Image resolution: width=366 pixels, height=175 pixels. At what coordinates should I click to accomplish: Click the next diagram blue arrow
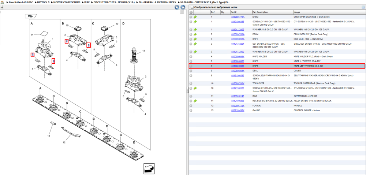click(183, 7)
